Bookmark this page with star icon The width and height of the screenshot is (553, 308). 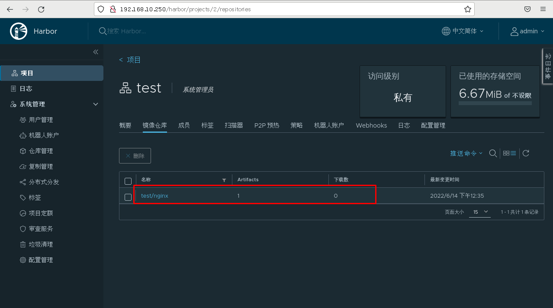pos(468,9)
